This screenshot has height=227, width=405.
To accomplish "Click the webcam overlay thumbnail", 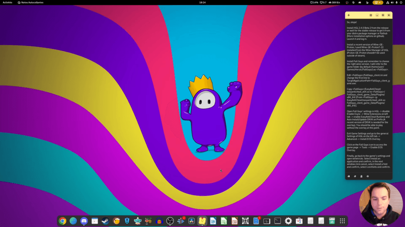I will [x=381, y=205].
